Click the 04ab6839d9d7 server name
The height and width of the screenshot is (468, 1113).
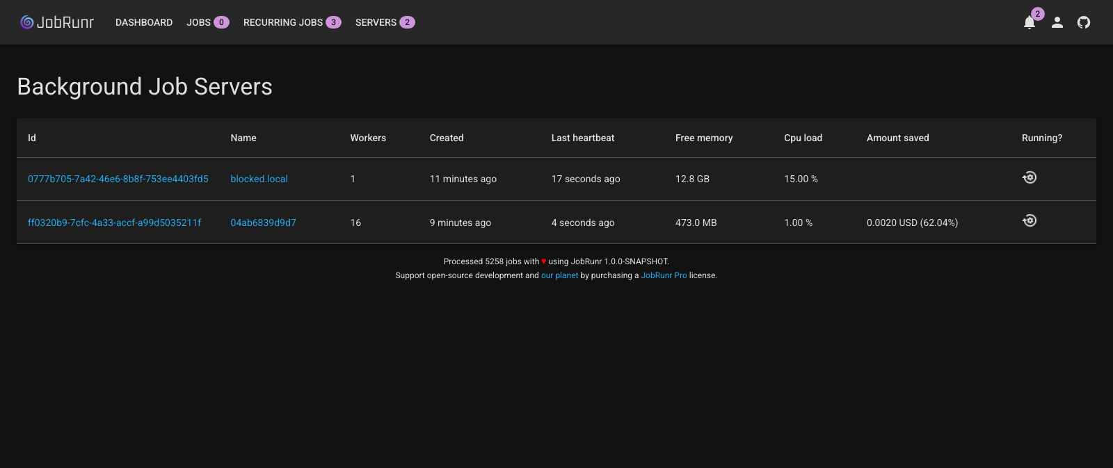click(263, 223)
